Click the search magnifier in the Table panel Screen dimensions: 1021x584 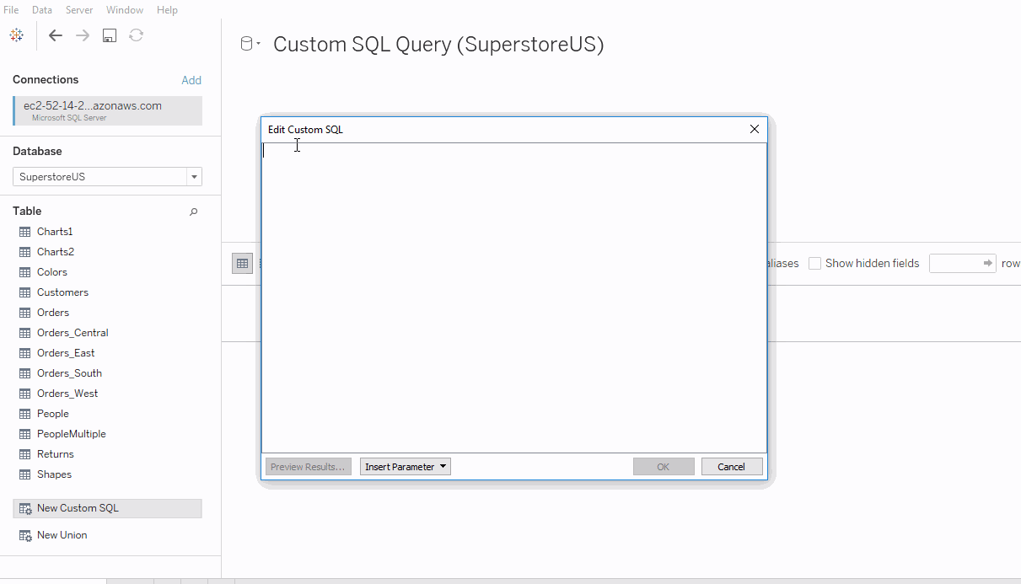tap(193, 212)
